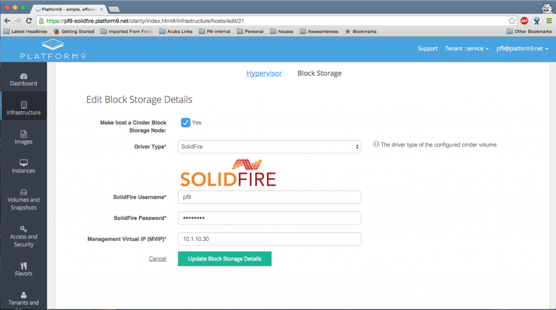Select the Infrastructure sidebar icon
Image resolution: width=556 pixels, height=310 pixels.
coord(23,105)
